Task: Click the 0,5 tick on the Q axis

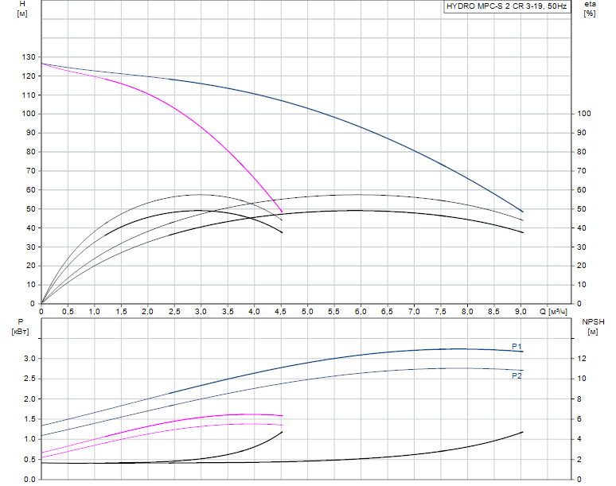Action: click(68, 311)
